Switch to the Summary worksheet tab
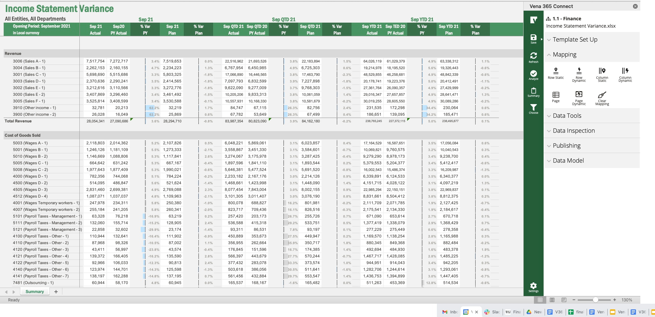This screenshot has height=317, width=655. tap(34, 291)
